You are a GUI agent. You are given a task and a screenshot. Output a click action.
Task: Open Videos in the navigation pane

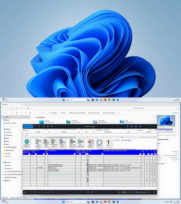pyautogui.click(x=7, y=141)
